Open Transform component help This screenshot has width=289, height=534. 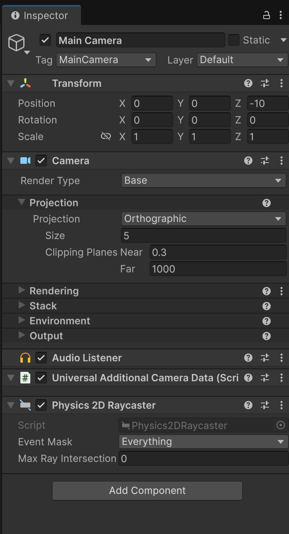(x=248, y=83)
